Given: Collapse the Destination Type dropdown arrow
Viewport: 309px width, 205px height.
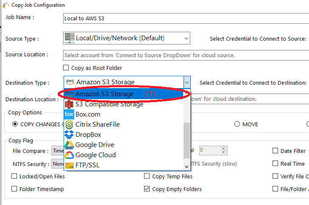Looking at the screenshot, I should (187, 82).
